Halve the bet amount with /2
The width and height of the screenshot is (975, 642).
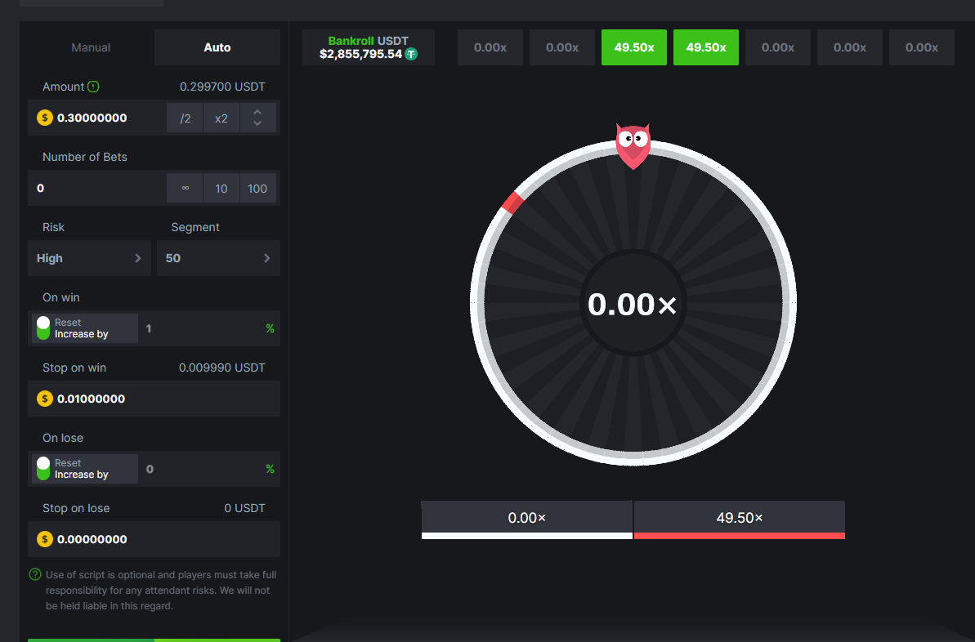pos(186,118)
